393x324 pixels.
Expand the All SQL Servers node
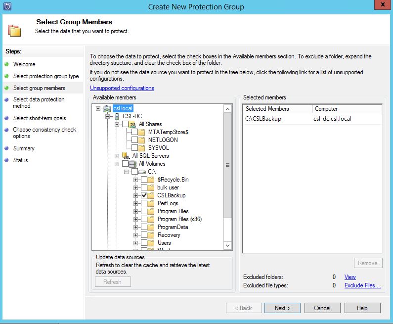(x=117, y=156)
